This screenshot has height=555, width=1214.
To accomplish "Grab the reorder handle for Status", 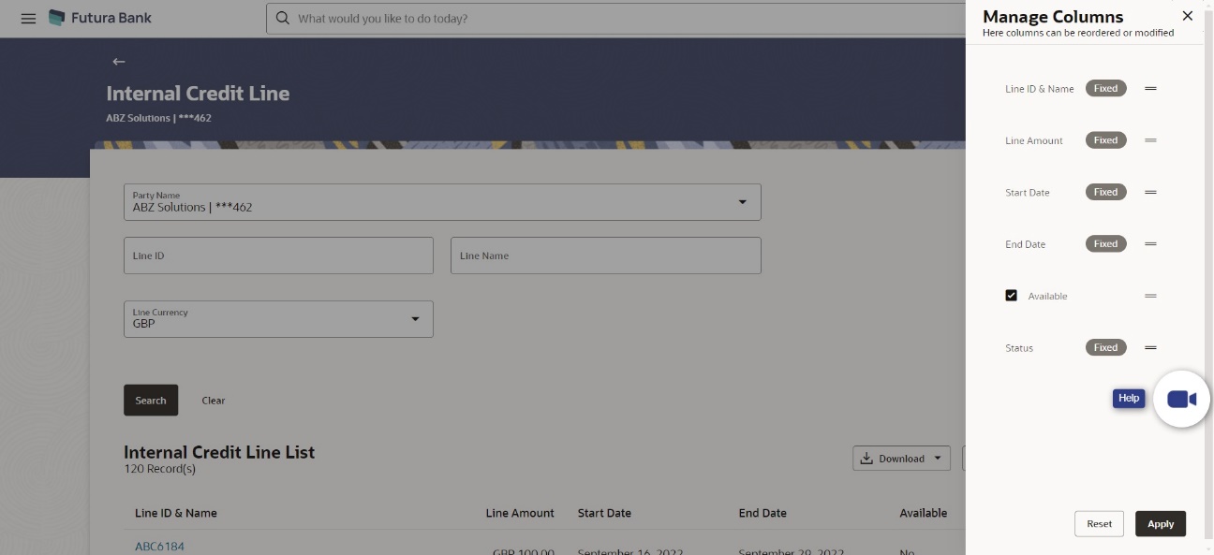I will (x=1150, y=347).
